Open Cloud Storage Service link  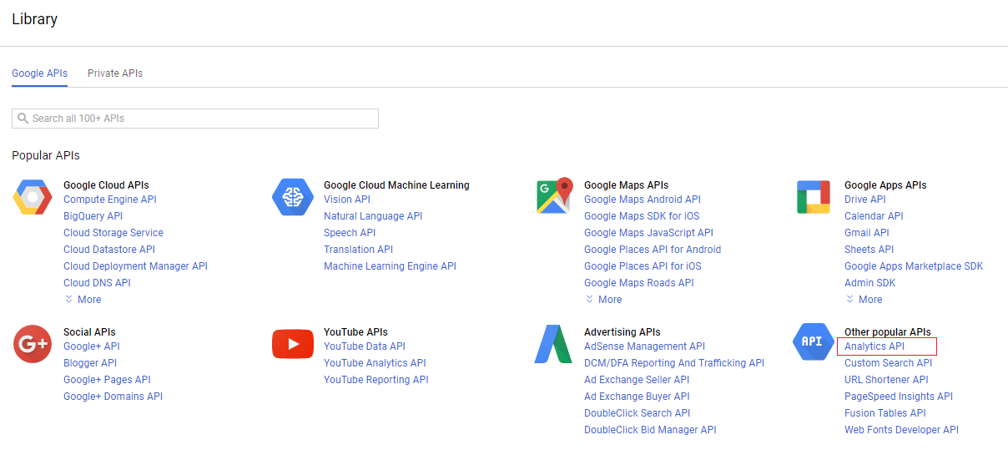click(x=113, y=233)
